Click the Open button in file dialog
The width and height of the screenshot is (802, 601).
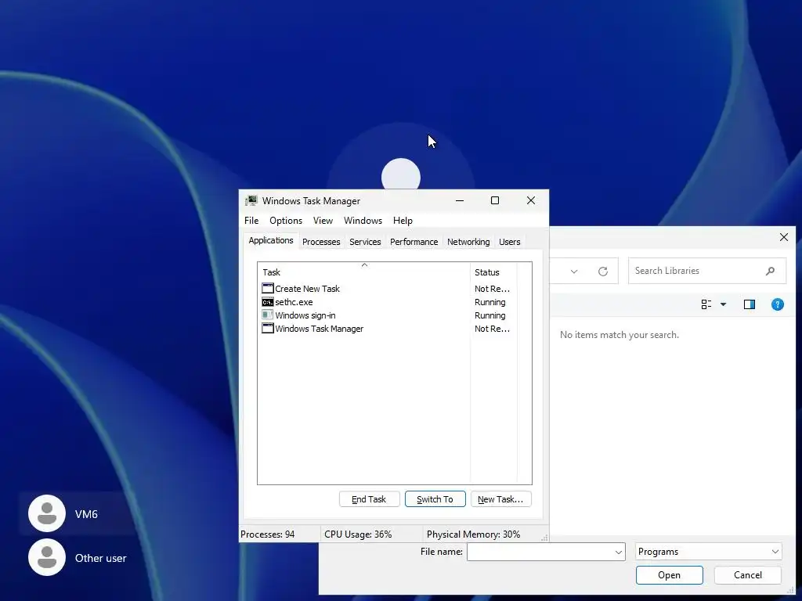tap(670, 575)
